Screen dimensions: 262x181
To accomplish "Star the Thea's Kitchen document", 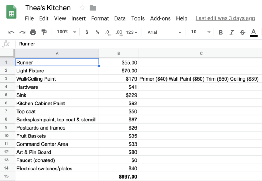I will tap(82, 8).
